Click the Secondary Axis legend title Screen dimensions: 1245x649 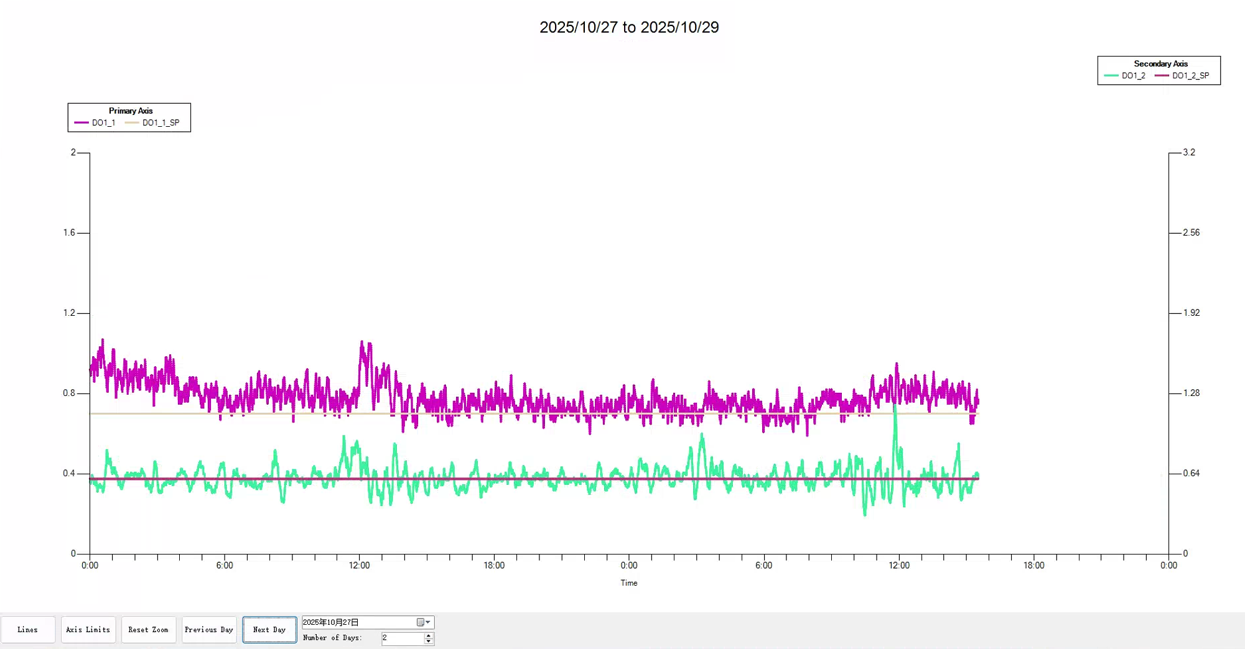click(x=1160, y=63)
